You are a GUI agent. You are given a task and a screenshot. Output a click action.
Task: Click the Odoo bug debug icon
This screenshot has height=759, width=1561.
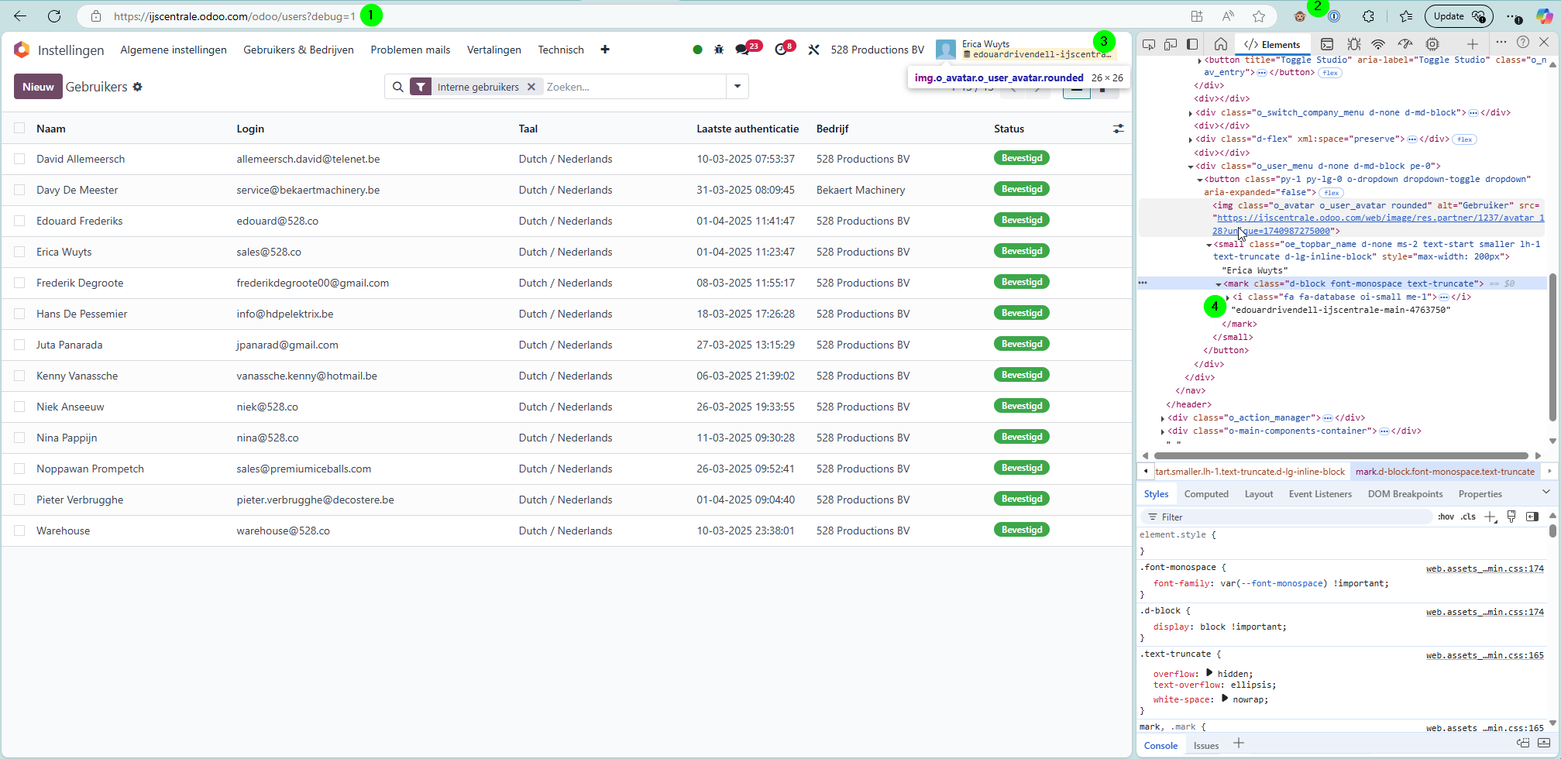pyautogui.click(x=719, y=50)
